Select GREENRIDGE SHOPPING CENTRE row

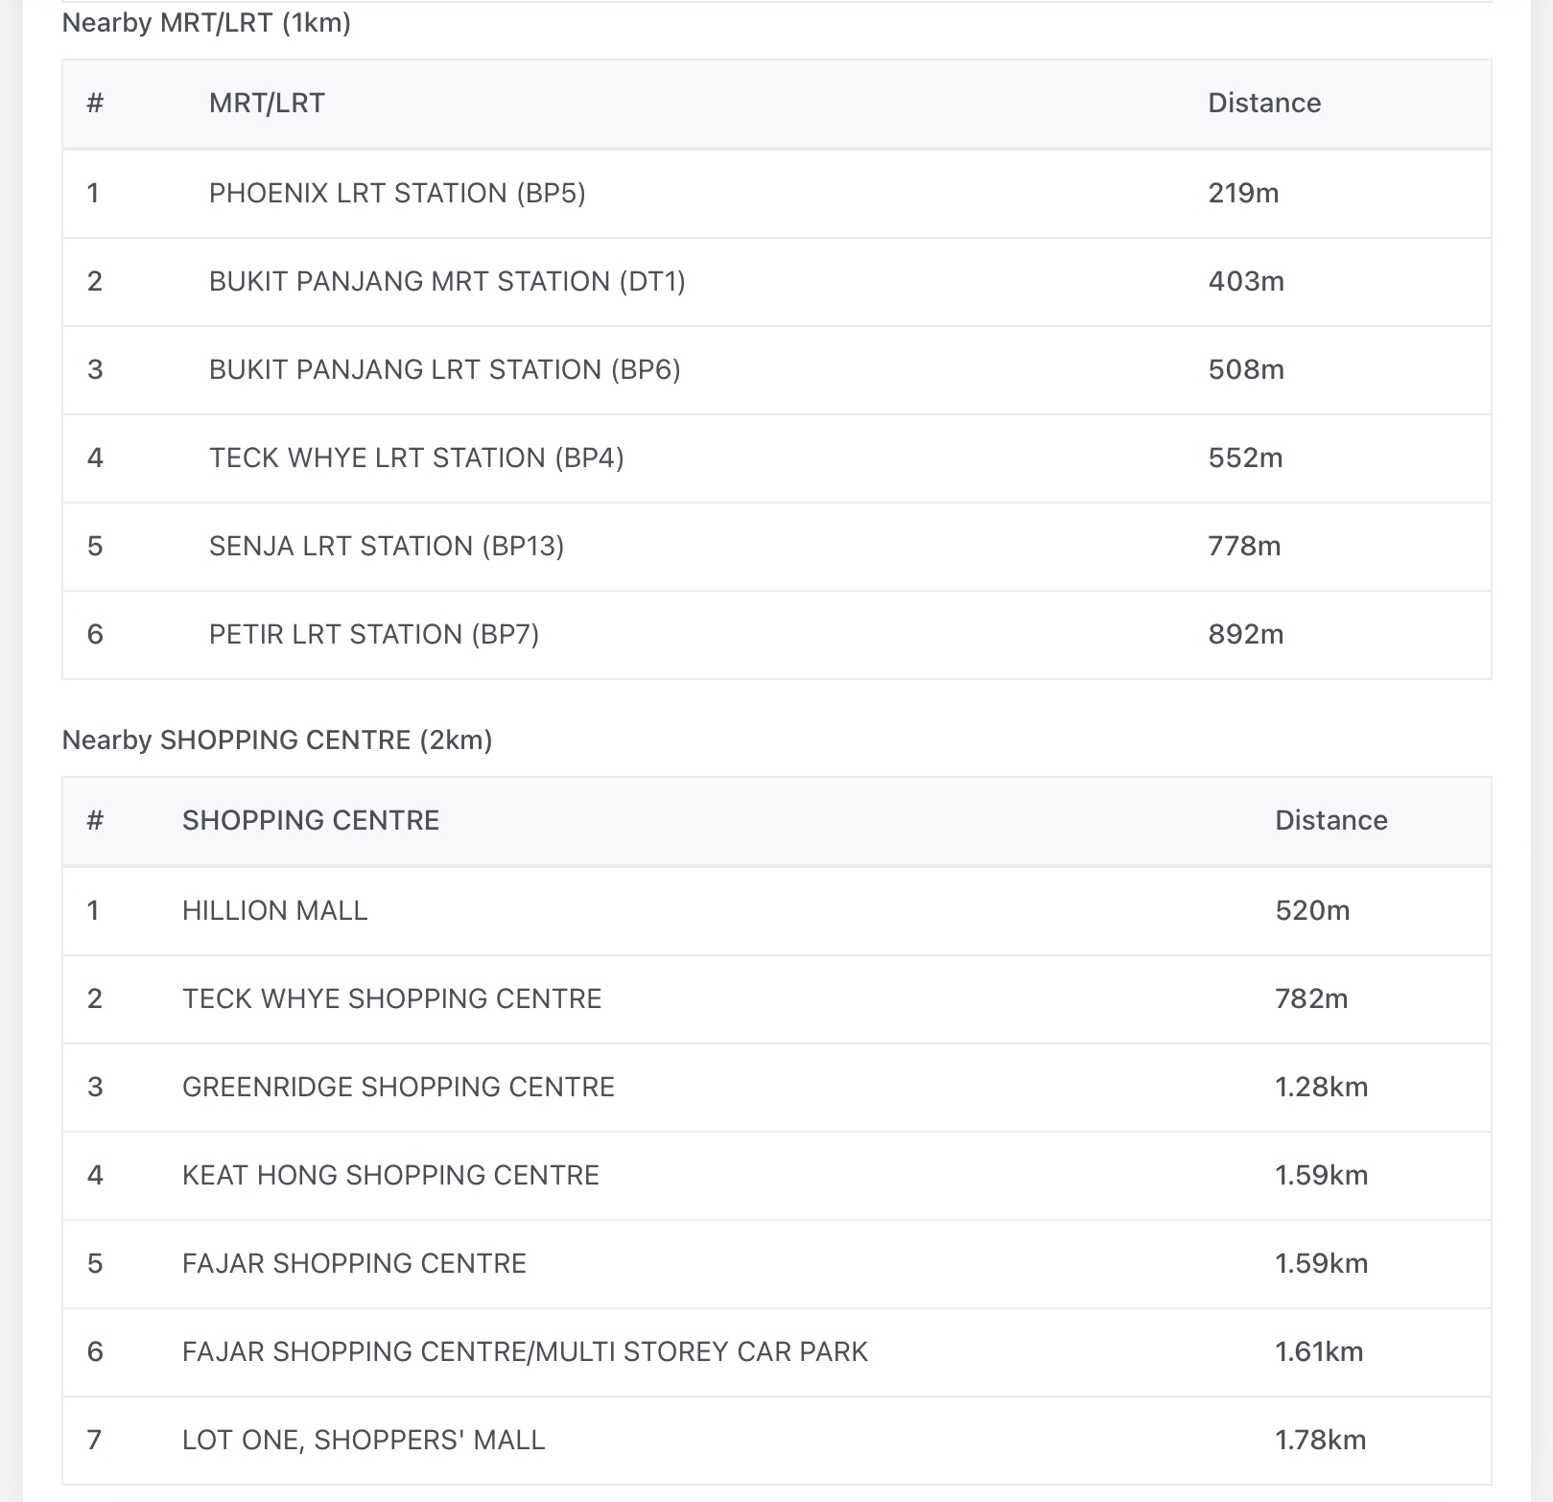point(398,1087)
